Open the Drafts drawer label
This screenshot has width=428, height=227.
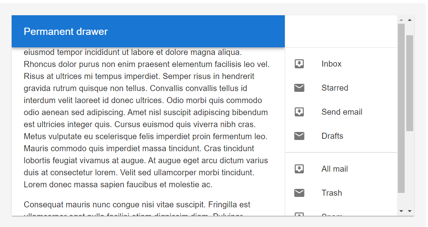tap(341, 136)
